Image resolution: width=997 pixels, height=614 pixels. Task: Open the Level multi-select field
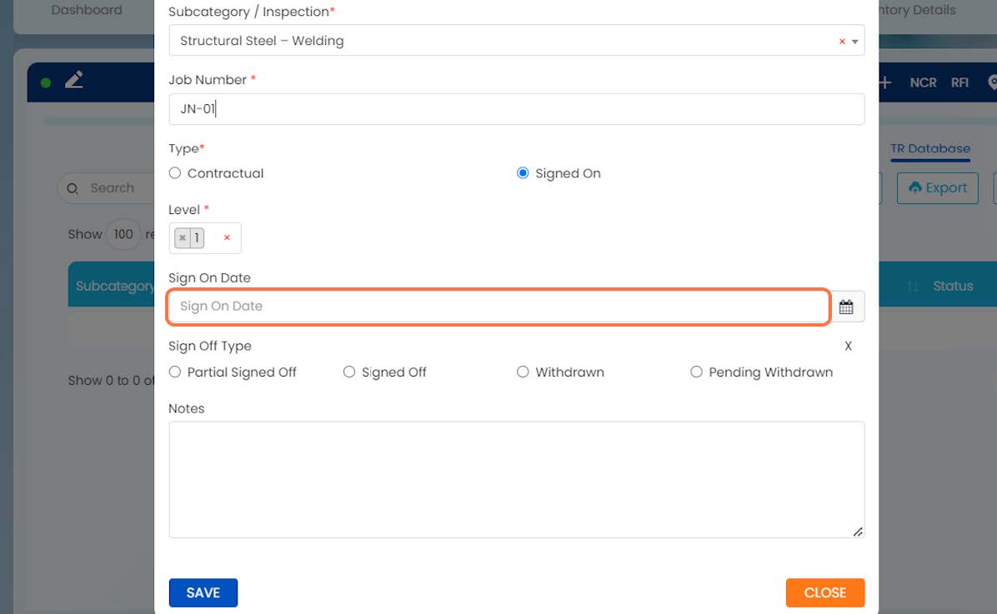pos(205,237)
